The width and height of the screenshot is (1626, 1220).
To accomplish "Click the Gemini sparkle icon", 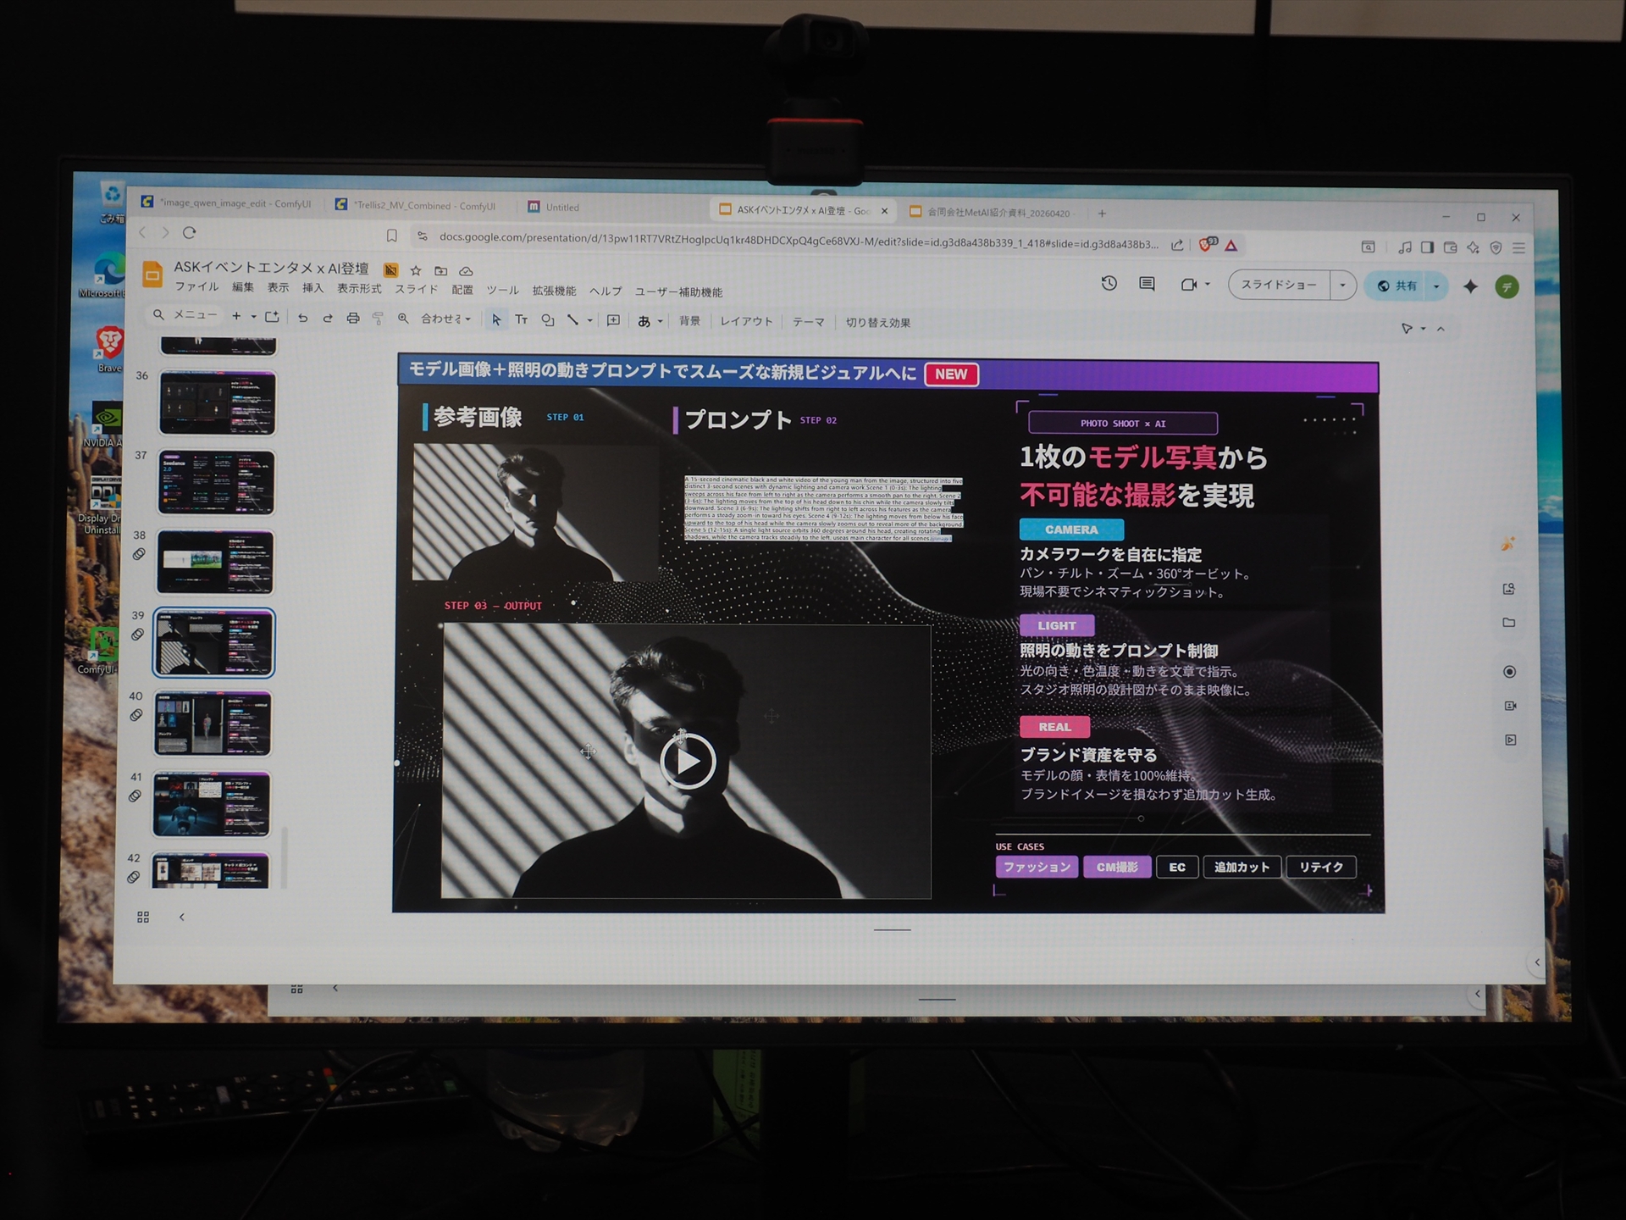I will tap(1470, 286).
